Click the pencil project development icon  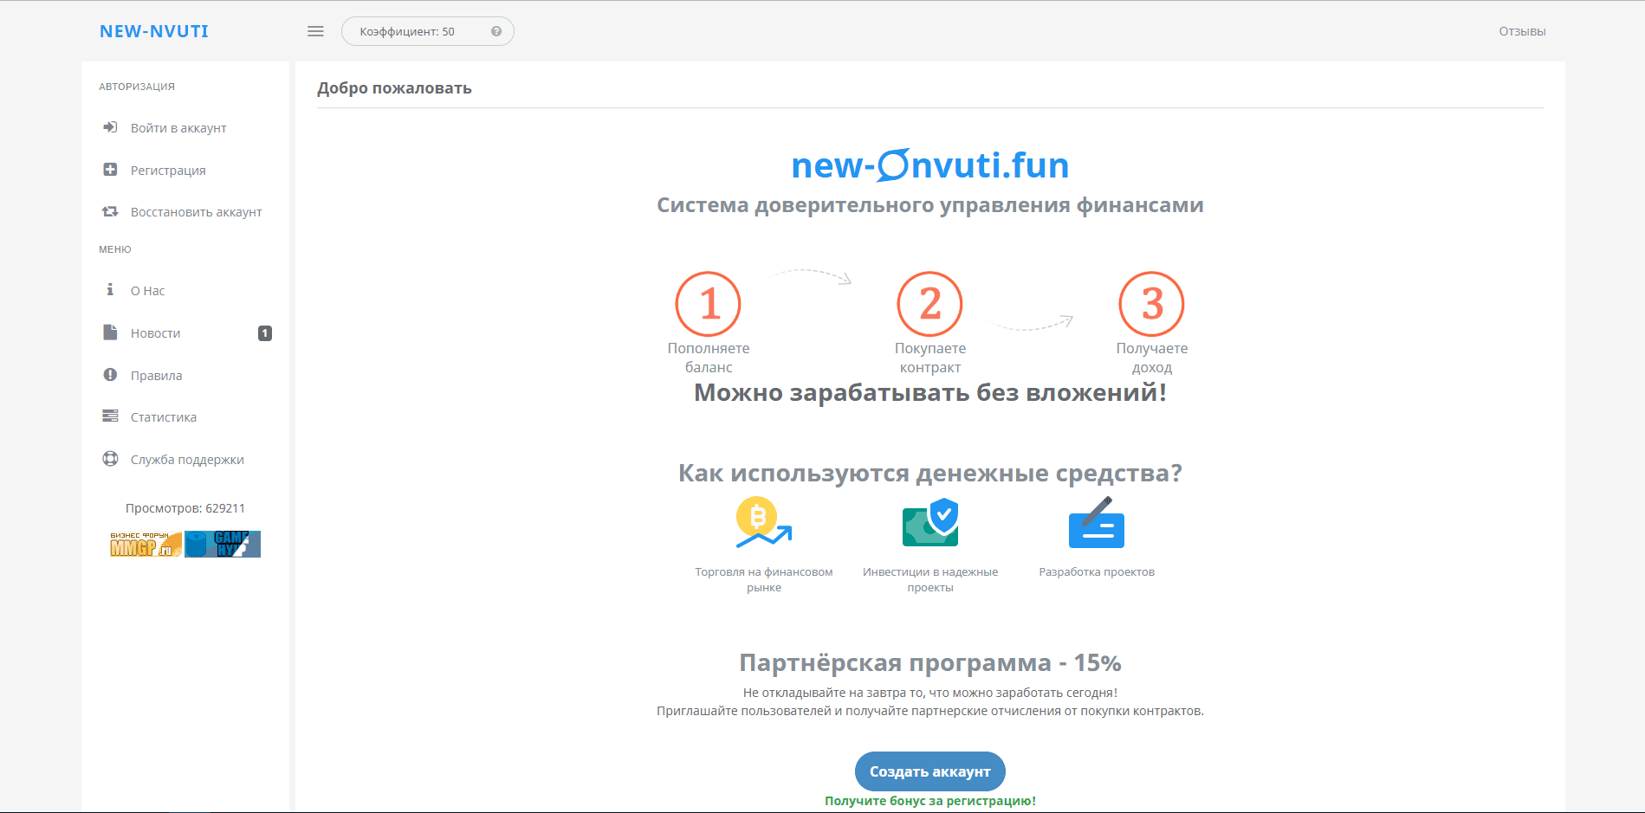pos(1096,521)
